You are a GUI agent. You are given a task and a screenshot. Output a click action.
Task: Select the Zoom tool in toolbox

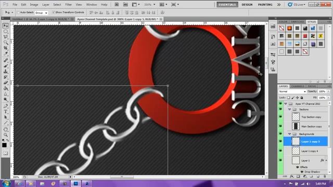[6, 135]
